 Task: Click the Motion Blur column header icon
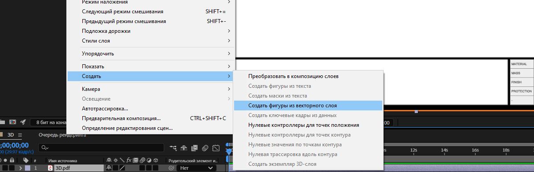tap(142, 160)
